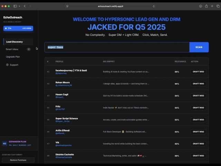The height and width of the screenshot is (166, 221).
Task: Click the Share icon in Safari toolbar
Action: pyautogui.click(x=206, y=6)
